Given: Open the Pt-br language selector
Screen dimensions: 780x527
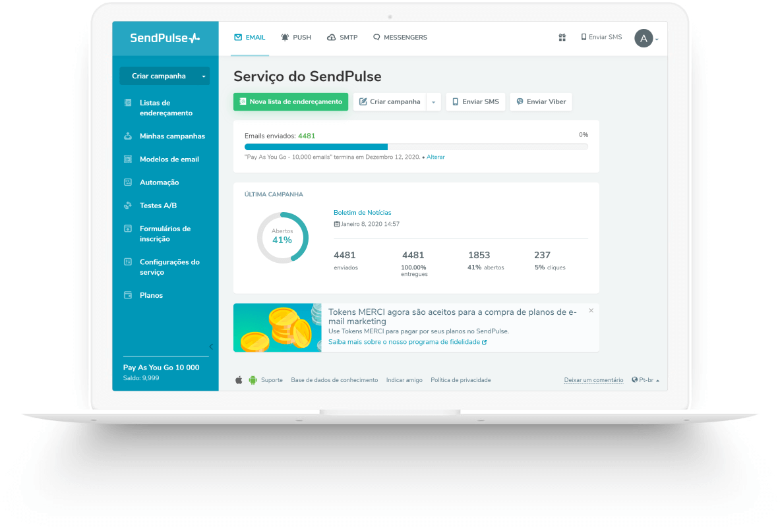Looking at the screenshot, I should pyautogui.click(x=645, y=380).
